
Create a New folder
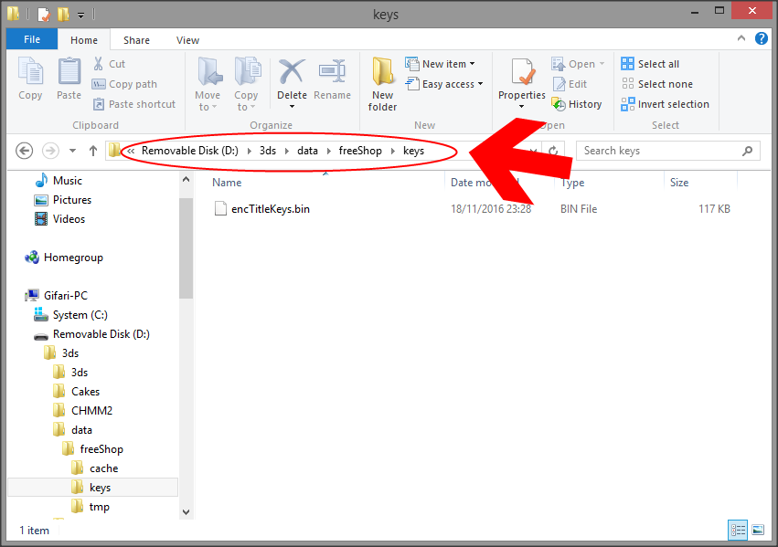click(382, 84)
